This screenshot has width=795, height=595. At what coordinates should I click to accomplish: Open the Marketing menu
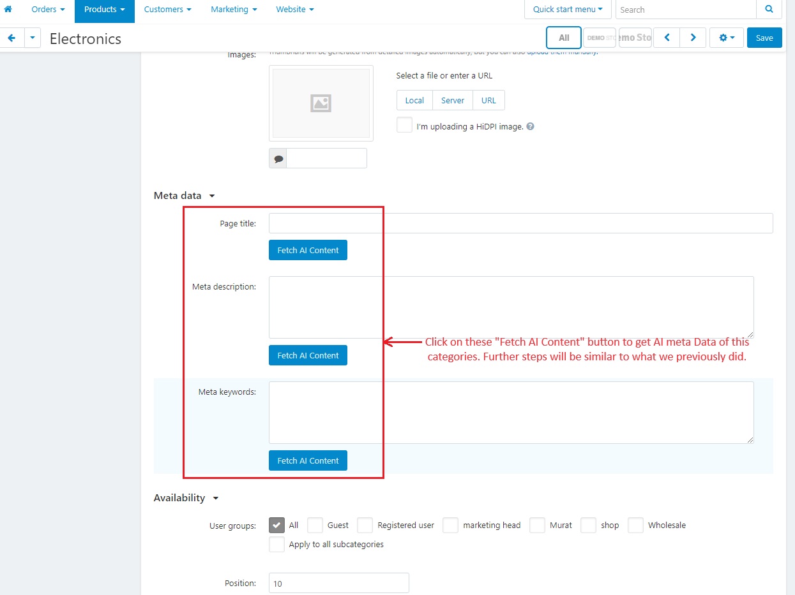point(234,10)
